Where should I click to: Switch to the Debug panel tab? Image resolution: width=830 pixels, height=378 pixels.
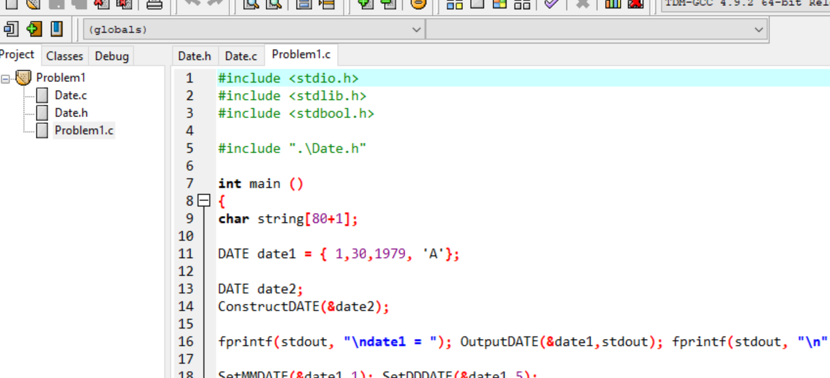(x=111, y=56)
